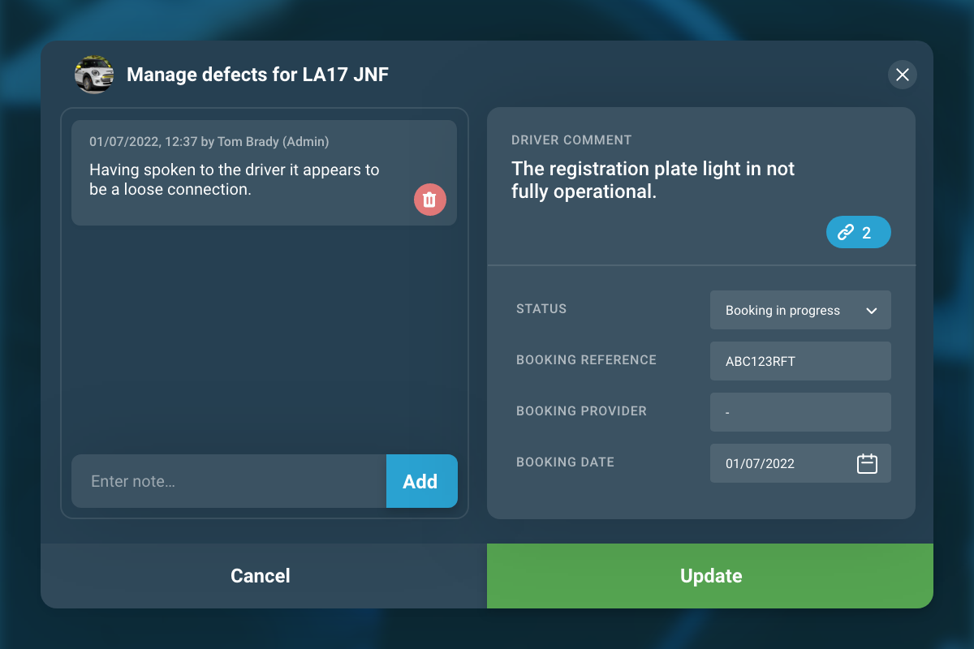Click the link attachments badge showing 2
Screen dimensions: 974x649
858,233
